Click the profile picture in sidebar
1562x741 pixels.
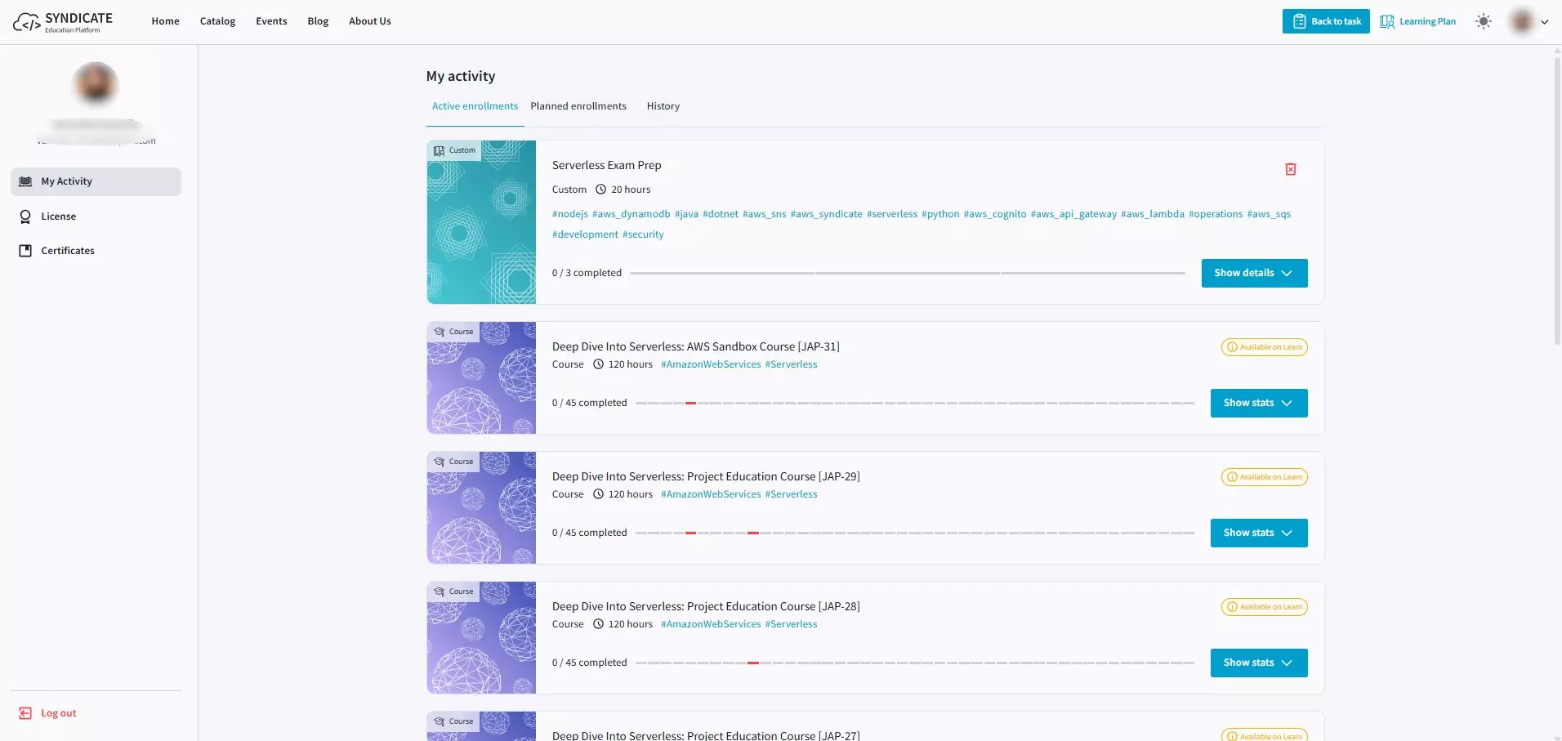pyautogui.click(x=96, y=84)
